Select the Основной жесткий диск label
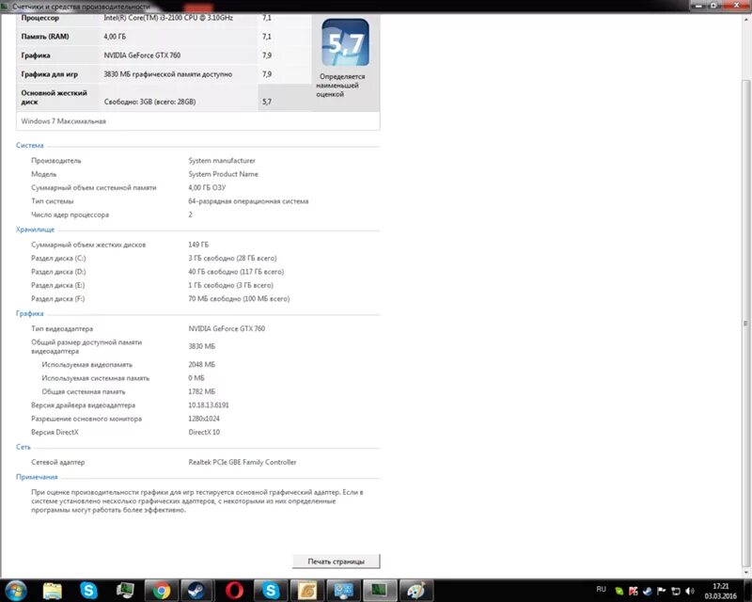The image size is (752, 602). 55,97
